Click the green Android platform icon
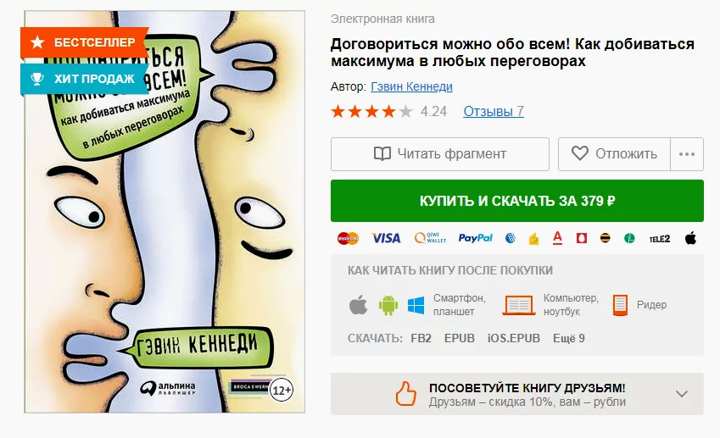 pyautogui.click(x=388, y=305)
